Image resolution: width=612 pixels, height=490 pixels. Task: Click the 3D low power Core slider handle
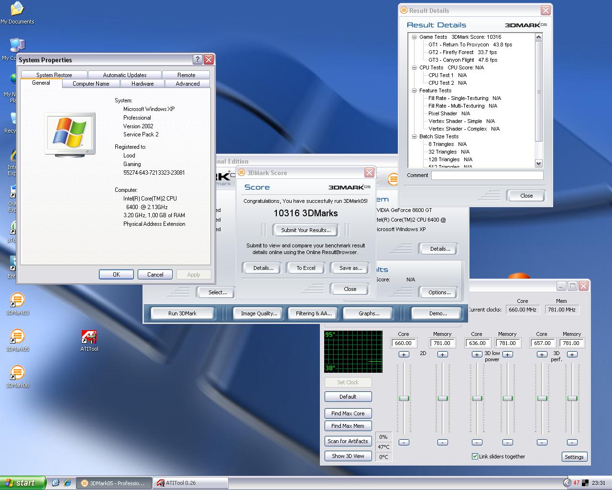pyautogui.click(x=477, y=398)
